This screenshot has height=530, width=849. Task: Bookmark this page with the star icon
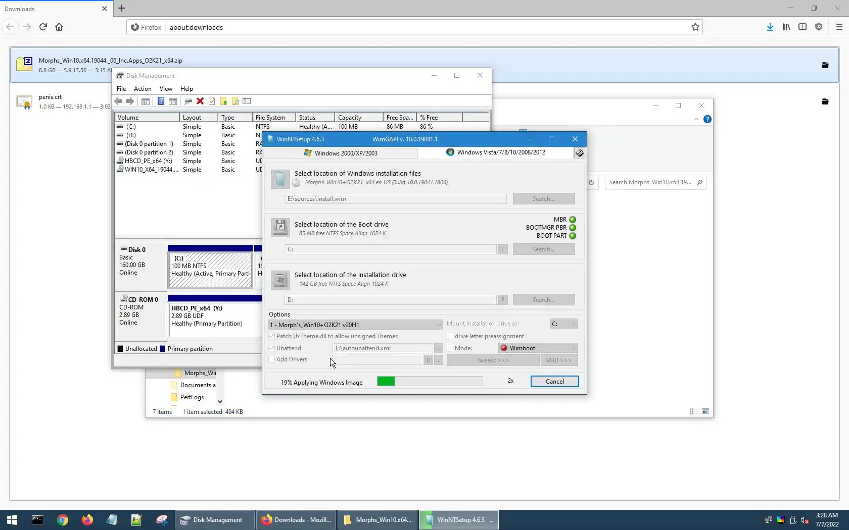[695, 27]
